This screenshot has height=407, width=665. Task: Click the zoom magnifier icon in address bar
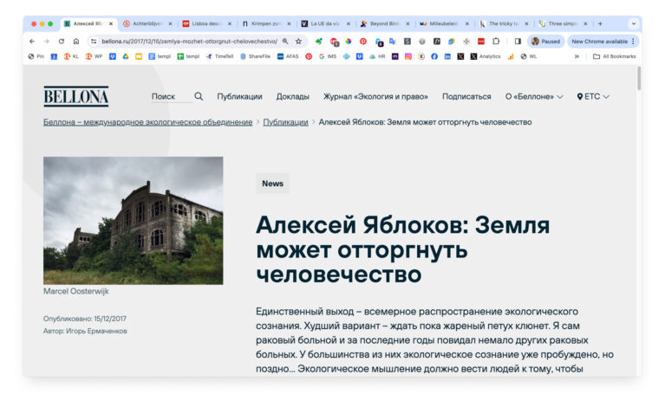[285, 41]
